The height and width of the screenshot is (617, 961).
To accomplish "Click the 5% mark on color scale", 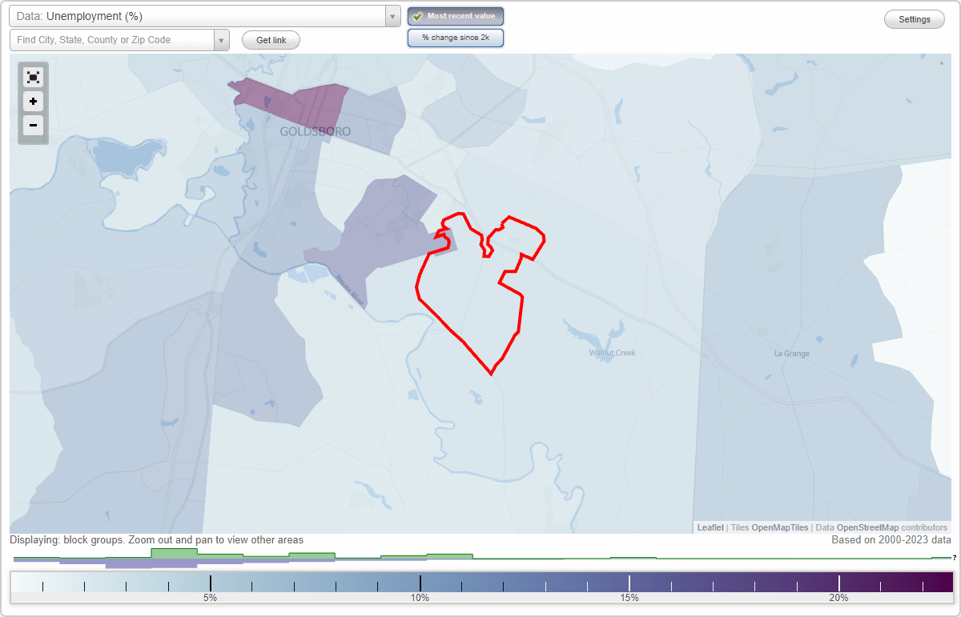I will pos(210,597).
